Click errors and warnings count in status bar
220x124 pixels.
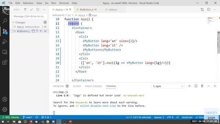46,117
